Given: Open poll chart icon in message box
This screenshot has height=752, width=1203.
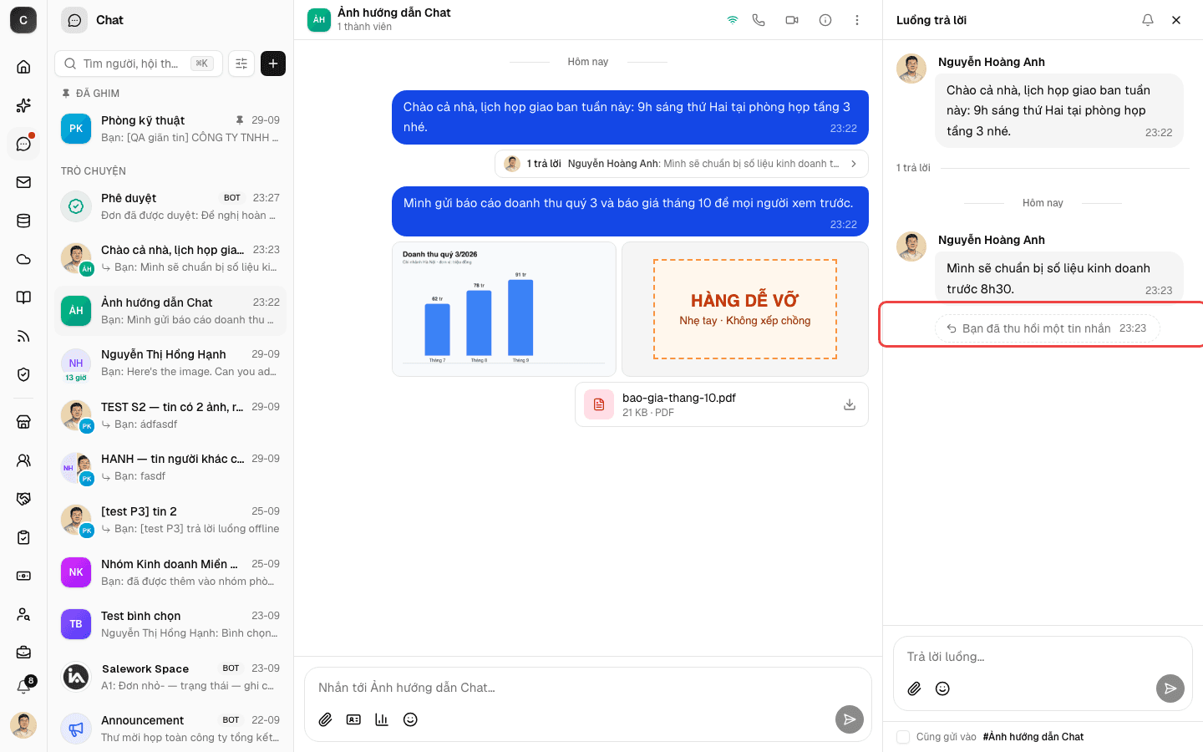Looking at the screenshot, I should [382, 719].
